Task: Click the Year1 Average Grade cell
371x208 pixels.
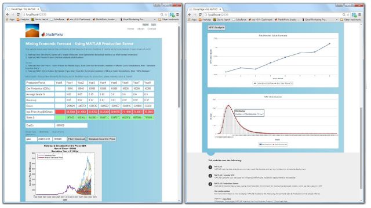Action: tap(71, 94)
